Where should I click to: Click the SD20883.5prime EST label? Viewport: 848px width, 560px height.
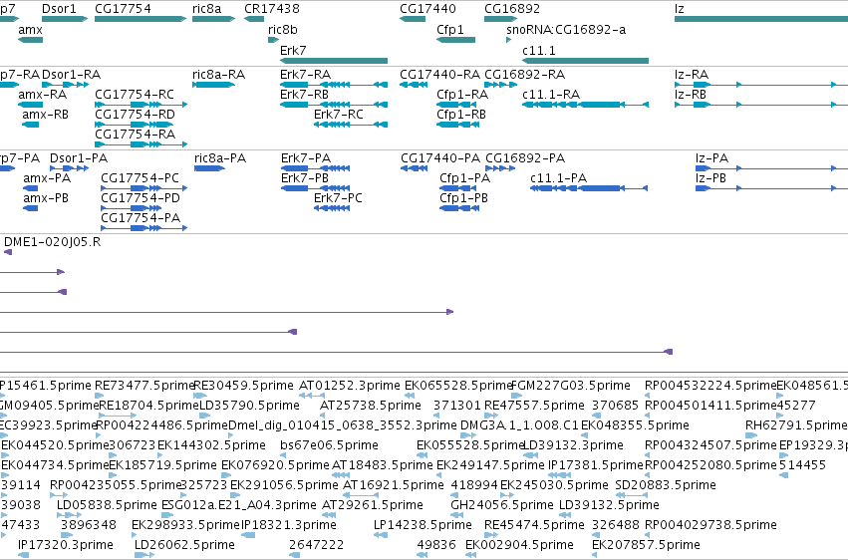click(x=666, y=485)
